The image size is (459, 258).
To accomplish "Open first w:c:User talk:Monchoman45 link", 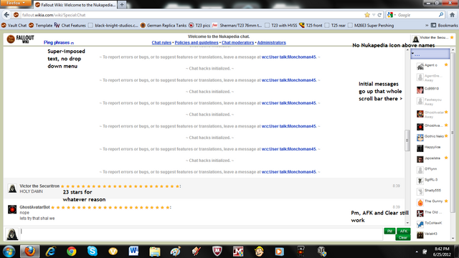I will 289,57.
